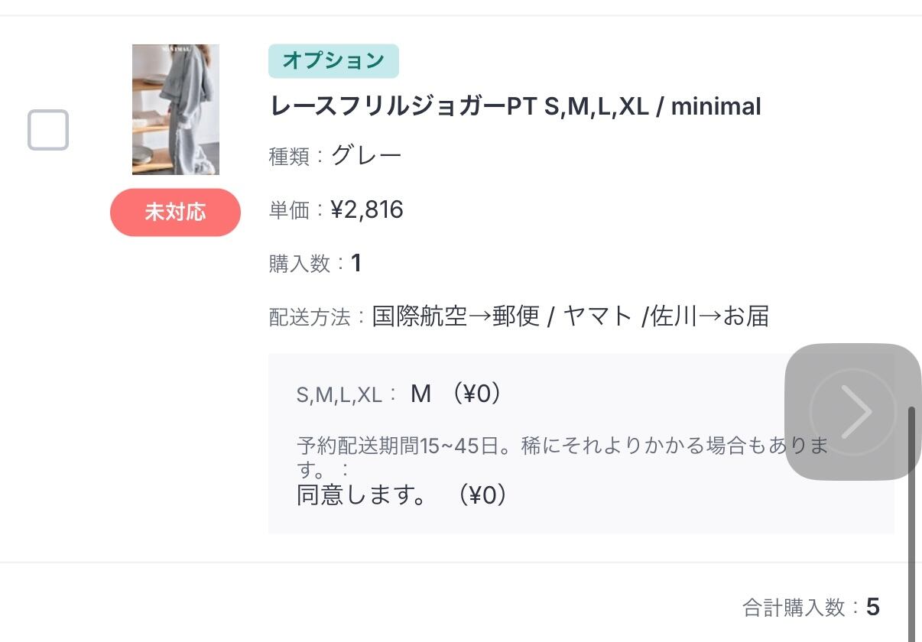922x642 pixels.
Task: Open the gray jogger pants product thumbnail
Action: (175, 109)
